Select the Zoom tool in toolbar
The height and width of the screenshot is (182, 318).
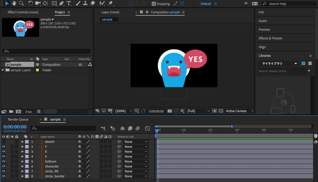pyautogui.click(x=21, y=3)
